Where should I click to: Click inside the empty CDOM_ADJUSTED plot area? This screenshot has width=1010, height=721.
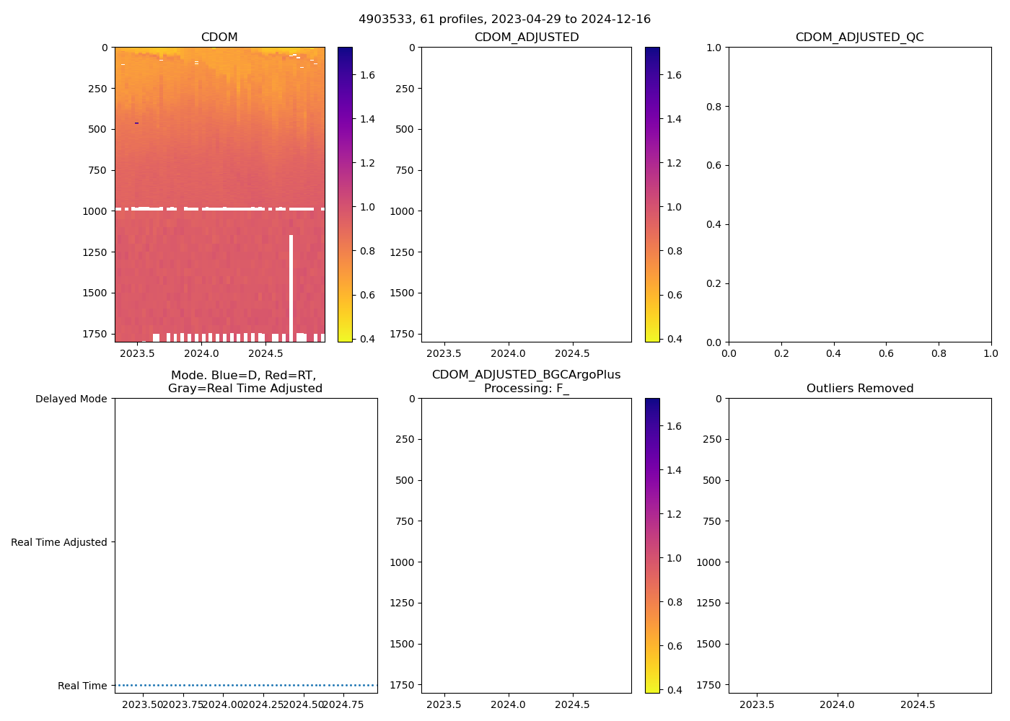[x=526, y=195]
